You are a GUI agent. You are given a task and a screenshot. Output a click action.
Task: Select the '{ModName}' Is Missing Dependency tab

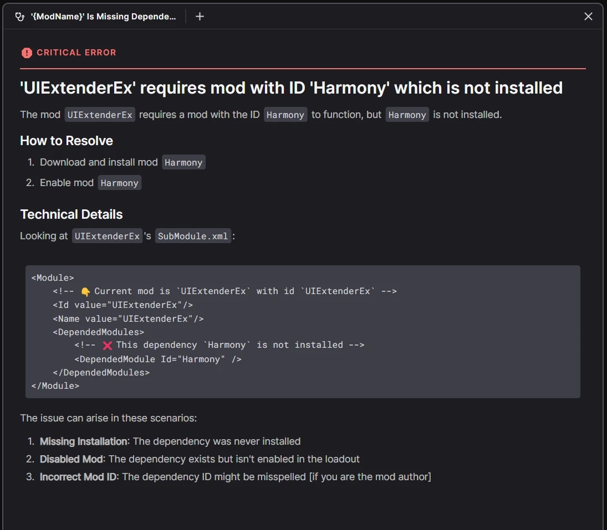coord(103,17)
